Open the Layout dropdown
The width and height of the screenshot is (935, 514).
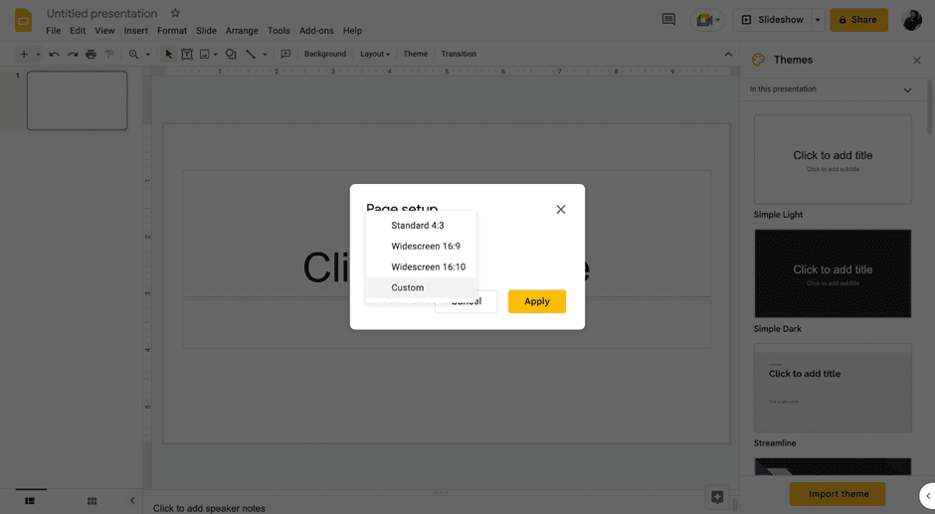tap(374, 54)
